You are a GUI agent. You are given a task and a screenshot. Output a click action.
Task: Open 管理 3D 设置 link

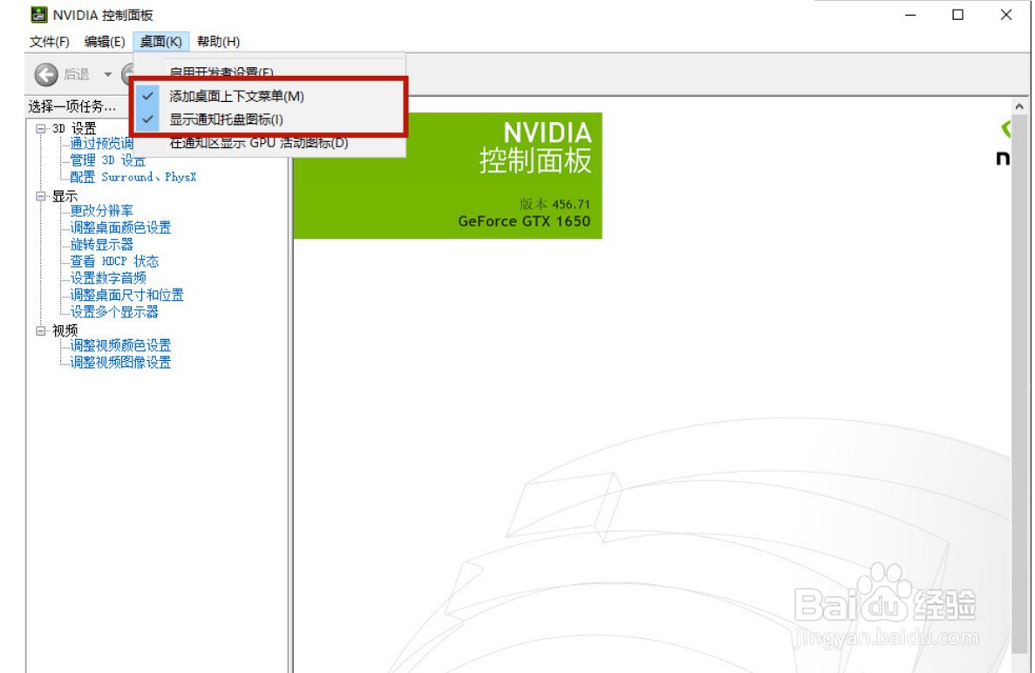pos(107,160)
